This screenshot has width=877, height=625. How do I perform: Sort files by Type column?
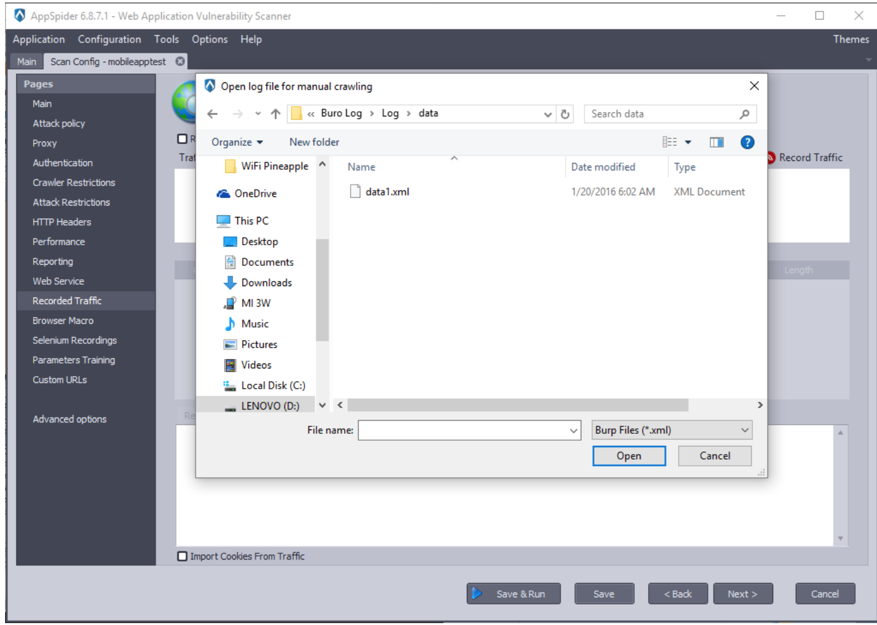coord(684,167)
